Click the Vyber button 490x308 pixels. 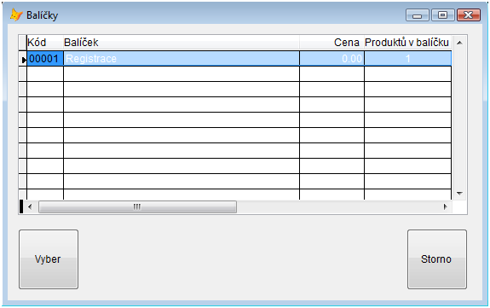point(49,259)
